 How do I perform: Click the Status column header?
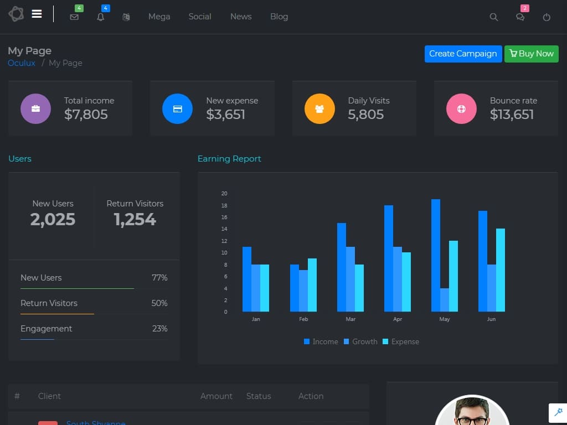coord(259,396)
